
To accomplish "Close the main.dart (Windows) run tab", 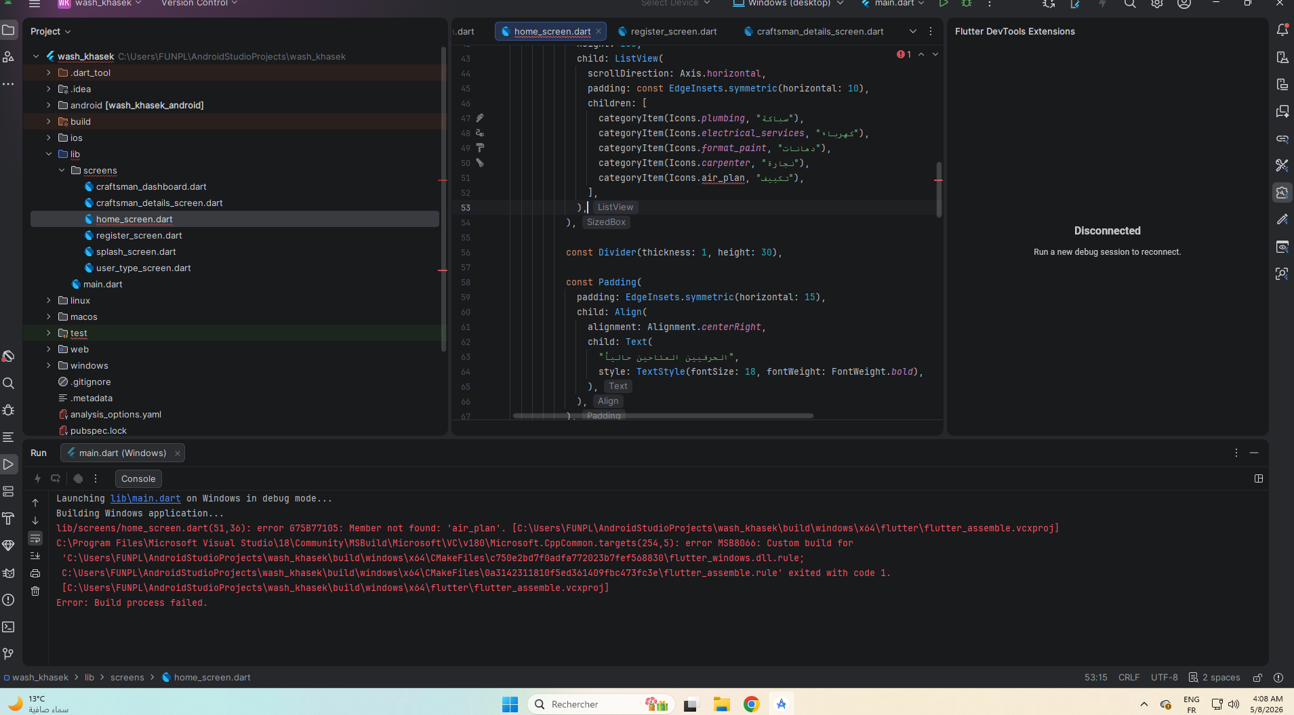I will (177, 453).
